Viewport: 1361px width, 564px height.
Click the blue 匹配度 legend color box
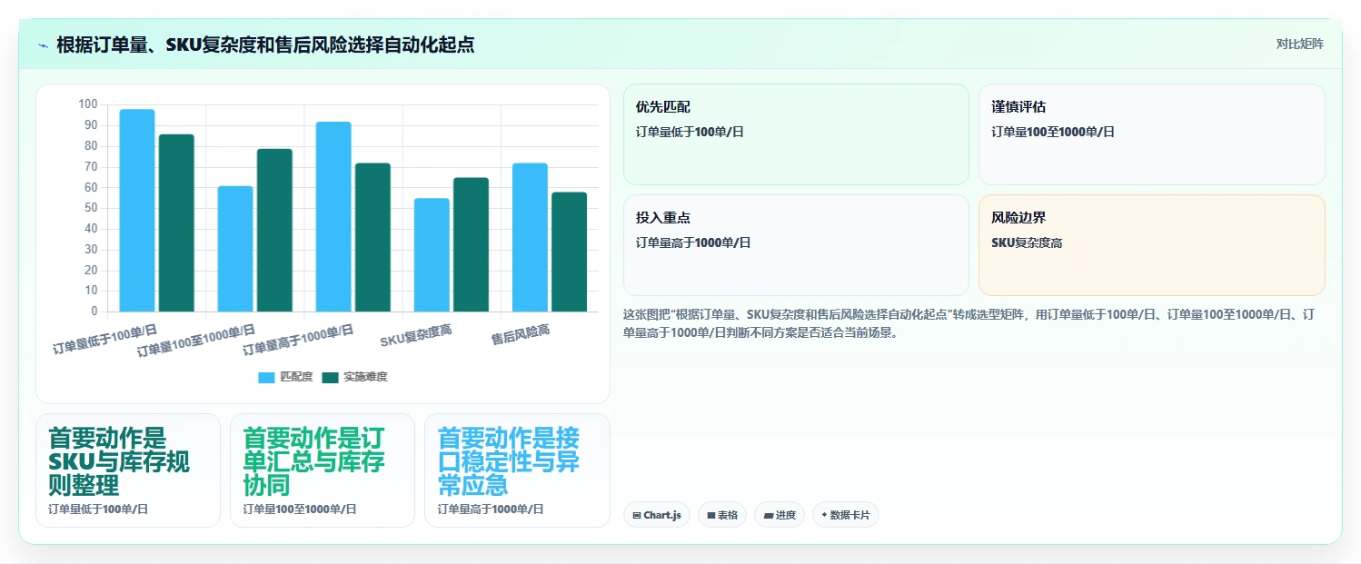tap(266, 378)
